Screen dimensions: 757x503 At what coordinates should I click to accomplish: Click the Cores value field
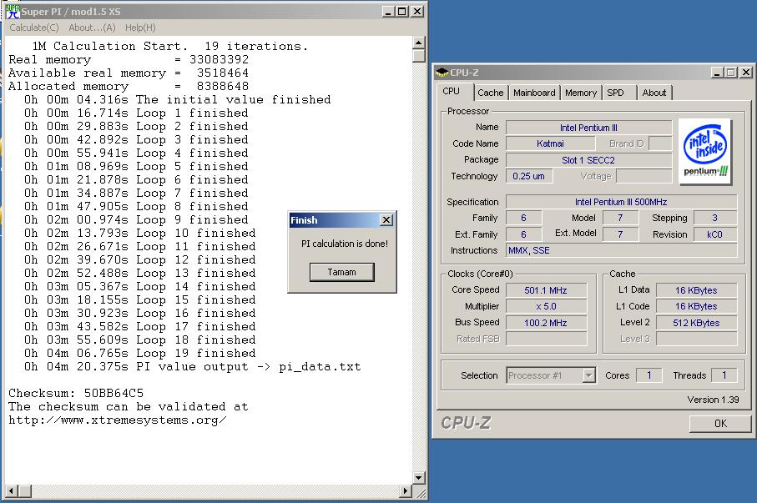click(x=649, y=375)
